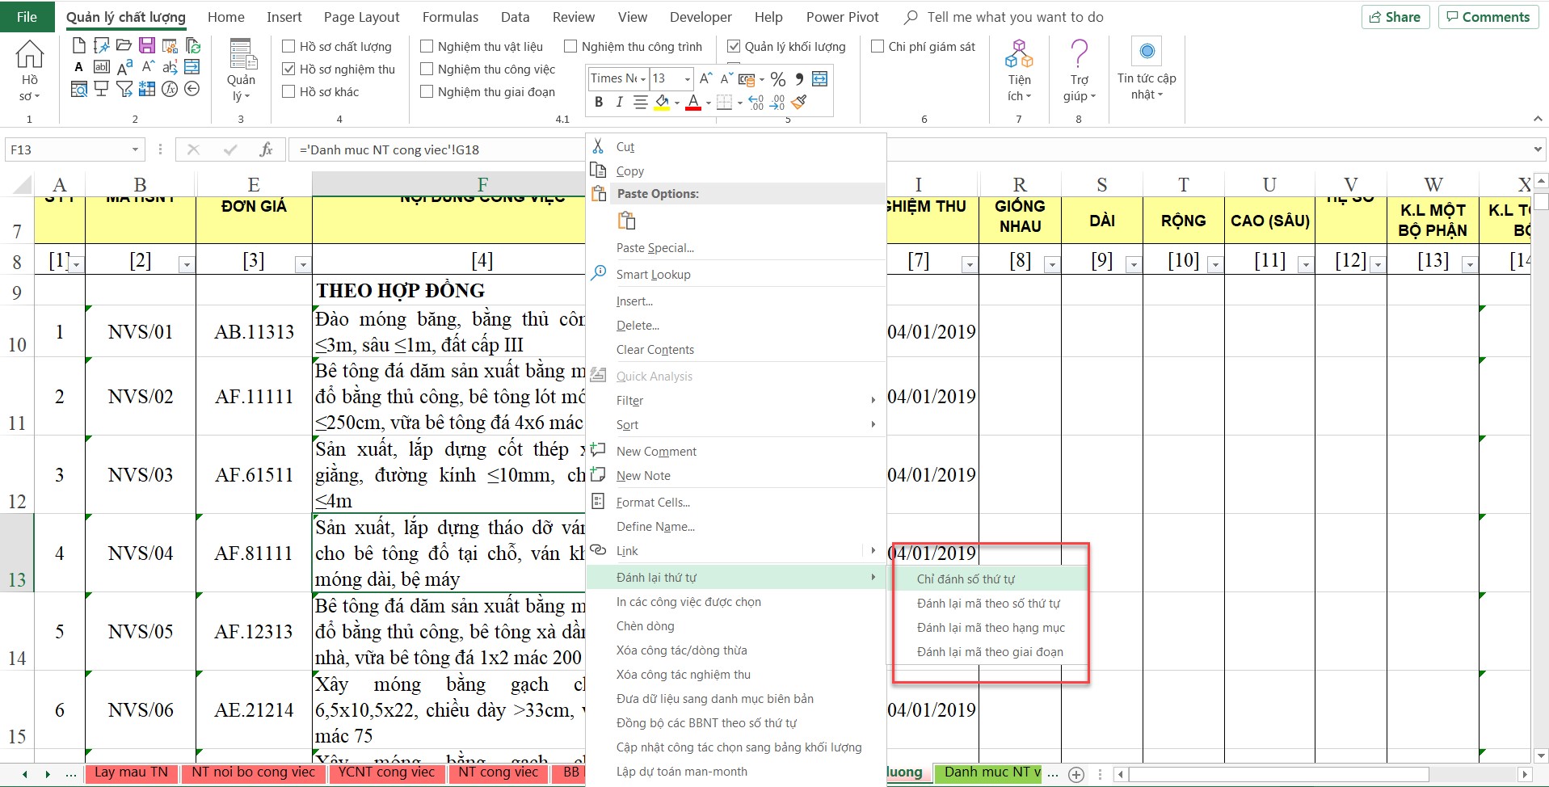Open the Comments button
This screenshot has height=787, width=1549.
[x=1488, y=17]
